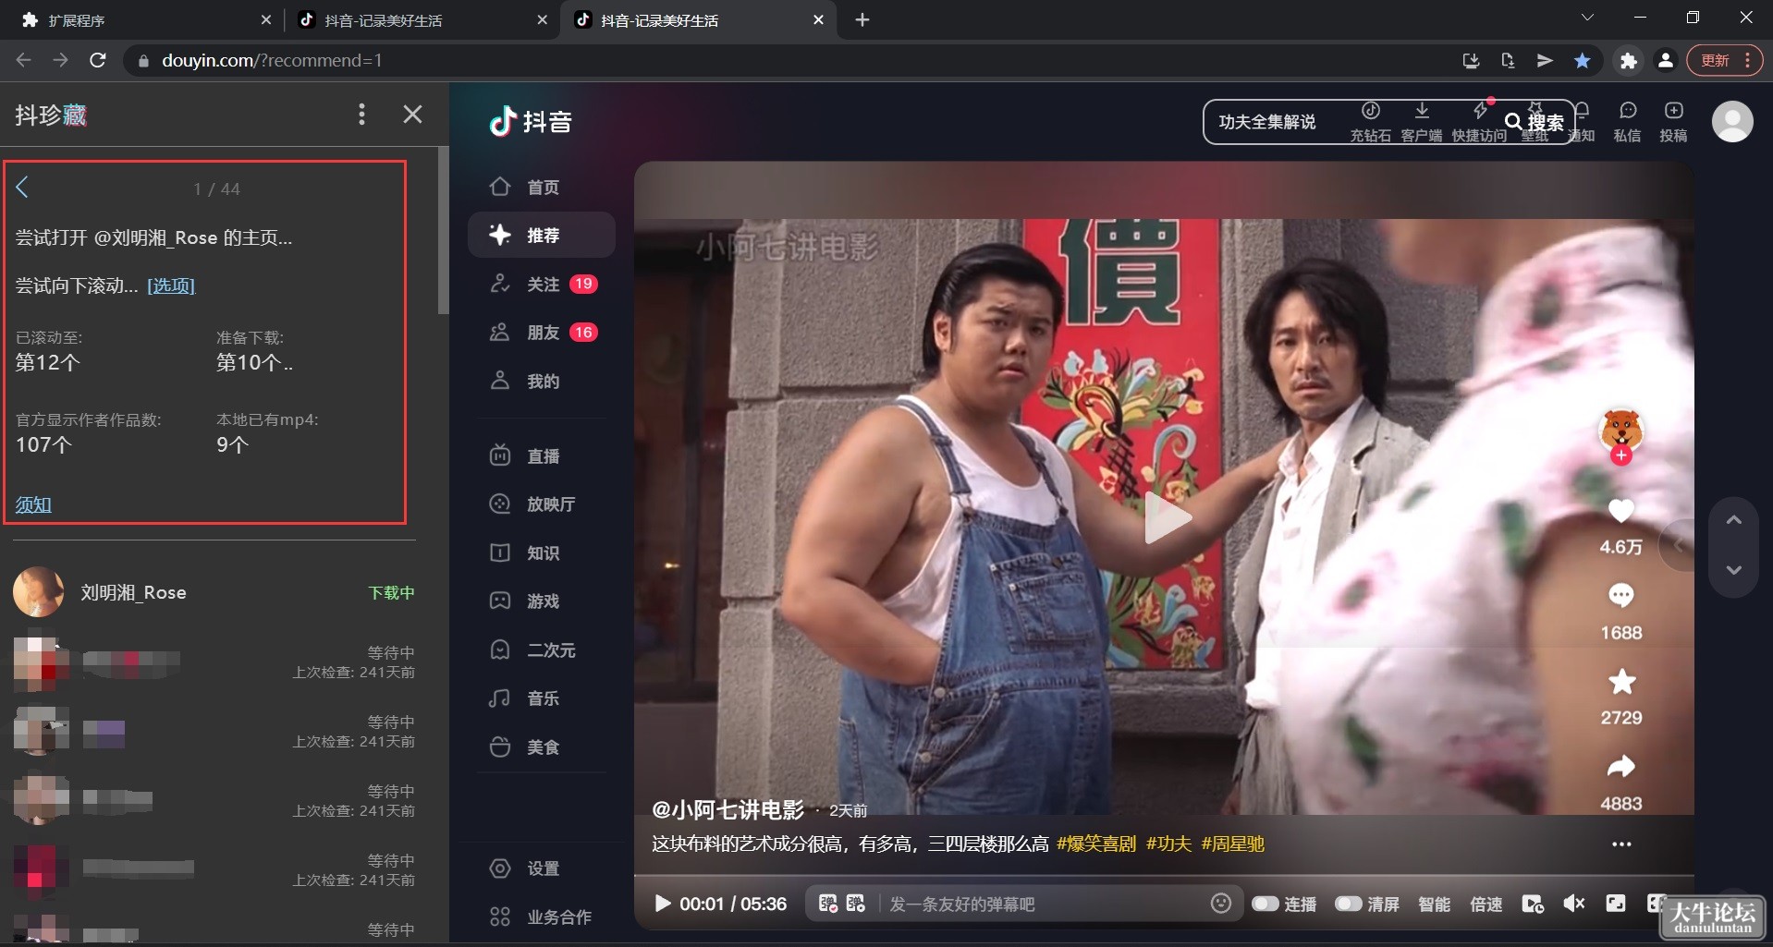Open the 抖珍藏 panel three-dot menu
This screenshot has height=947, width=1773.
(361, 114)
